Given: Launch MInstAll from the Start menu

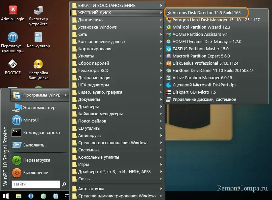Looking at the screenshot, I should point(40,120).
